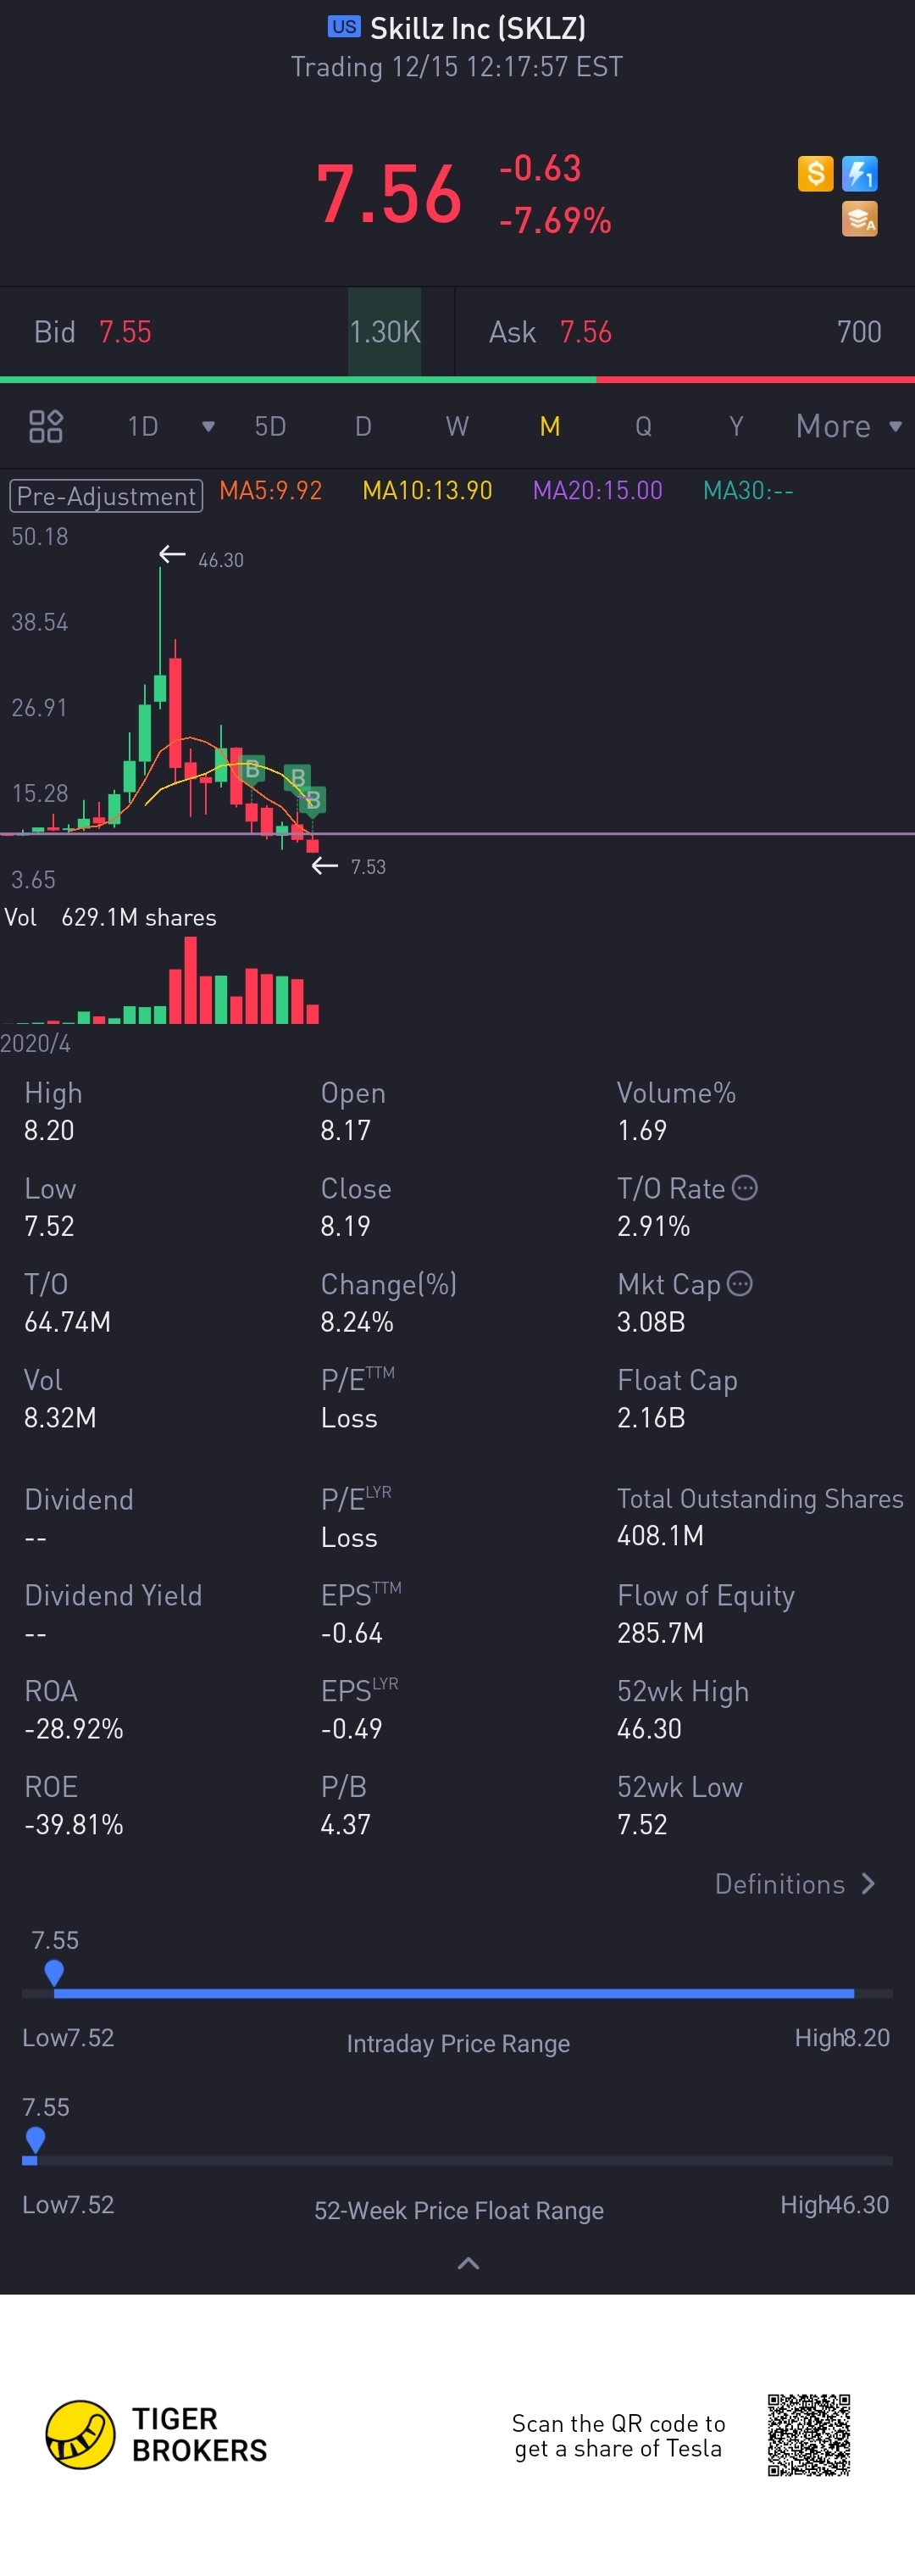
Task: Open the 1D interval dropdown arrow
Action: [x=208, y=426]
